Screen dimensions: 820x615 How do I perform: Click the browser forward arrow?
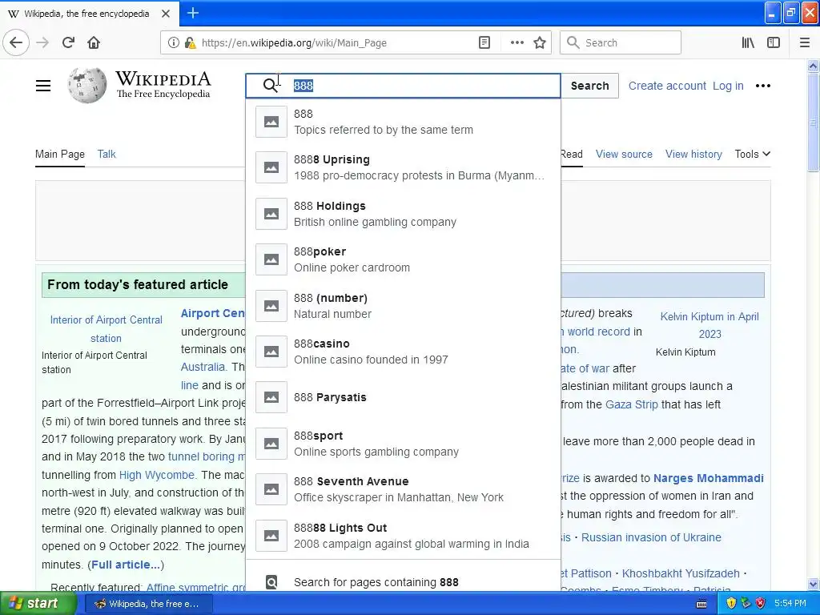(x=43, y=43)
